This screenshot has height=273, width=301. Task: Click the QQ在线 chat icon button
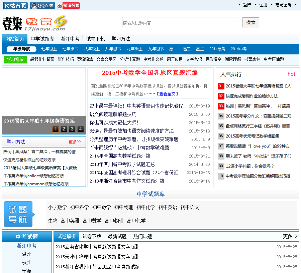click(42, 5)
